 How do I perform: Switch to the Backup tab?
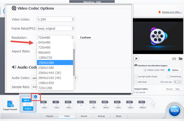pos(101,116)
